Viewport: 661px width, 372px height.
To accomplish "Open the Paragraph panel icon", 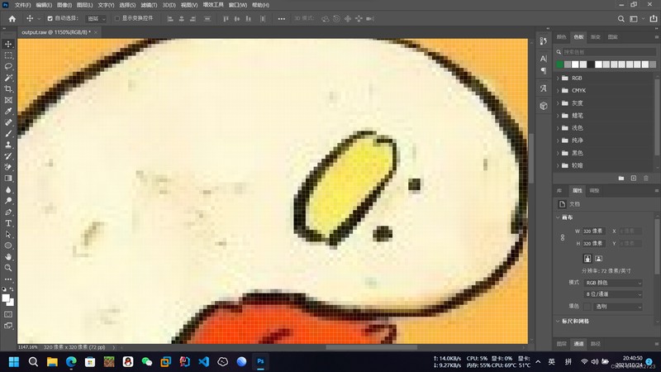I will [544, 71].
